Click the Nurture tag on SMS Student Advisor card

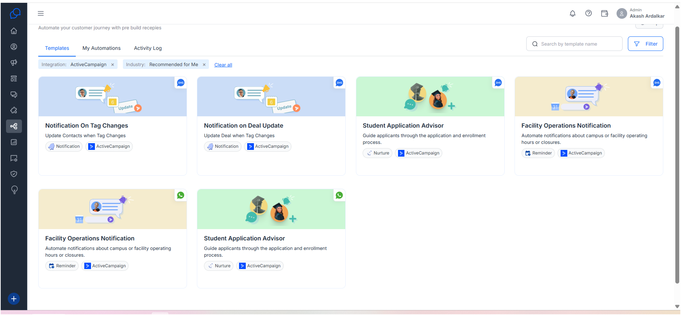(378, 153)
